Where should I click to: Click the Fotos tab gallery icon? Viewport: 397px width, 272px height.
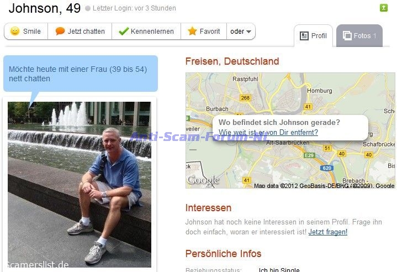pos(347,35)
